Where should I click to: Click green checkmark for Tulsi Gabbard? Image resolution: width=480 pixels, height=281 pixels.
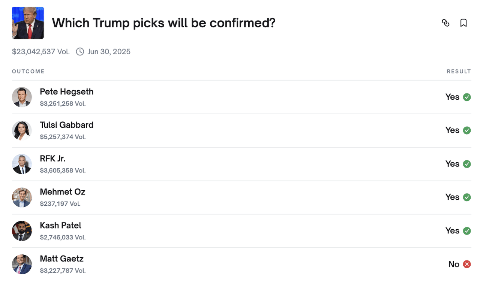click(467, 130)
